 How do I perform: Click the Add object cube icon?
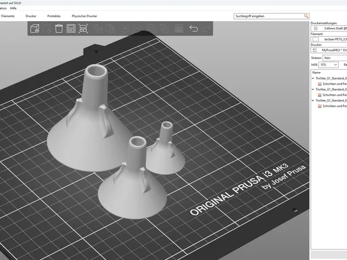pos(35,29)
